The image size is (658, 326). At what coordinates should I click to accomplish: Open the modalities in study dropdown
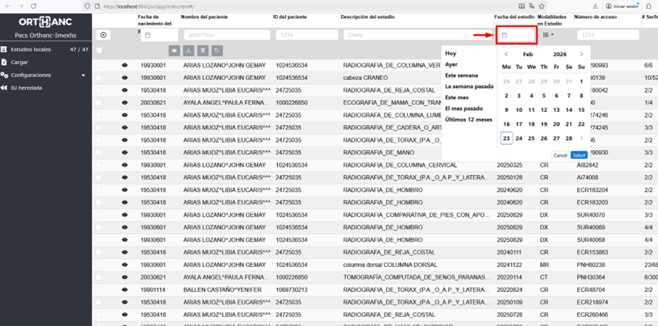[x=548, y=35]
